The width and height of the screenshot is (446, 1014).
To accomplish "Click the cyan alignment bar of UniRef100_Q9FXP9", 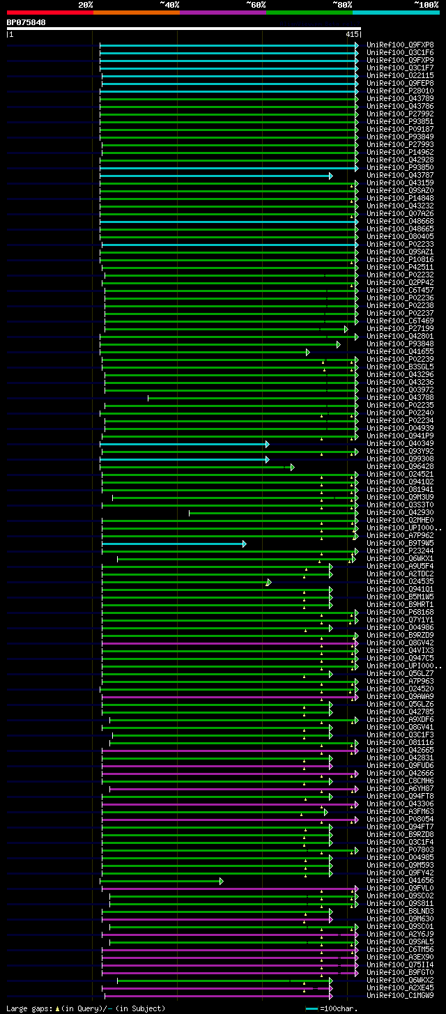I will click(229, 61).
